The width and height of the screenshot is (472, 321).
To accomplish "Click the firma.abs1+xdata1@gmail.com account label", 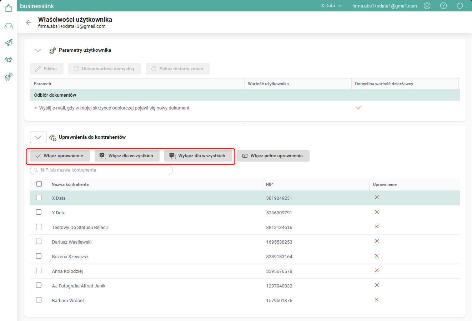I will 385,6.
